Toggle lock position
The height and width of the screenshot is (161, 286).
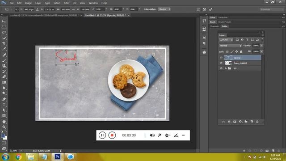236,52
